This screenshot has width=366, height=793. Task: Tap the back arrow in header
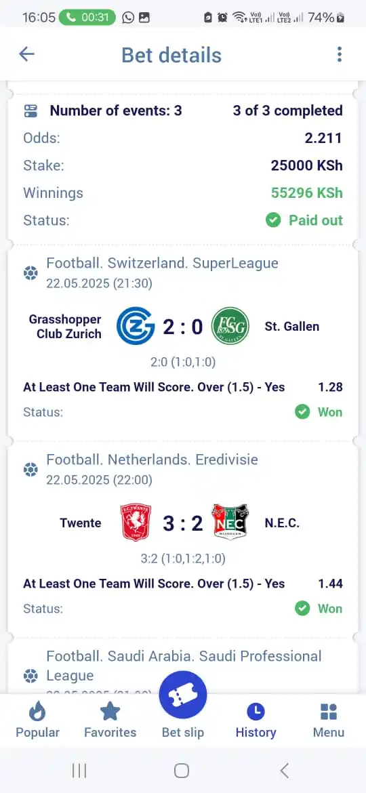pos(26,54)
